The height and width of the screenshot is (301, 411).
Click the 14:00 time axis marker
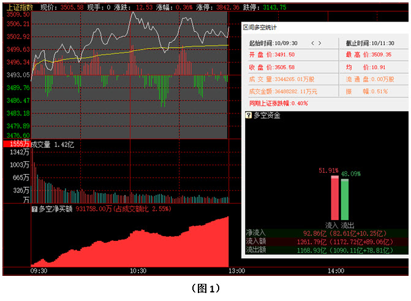point(336,271)
